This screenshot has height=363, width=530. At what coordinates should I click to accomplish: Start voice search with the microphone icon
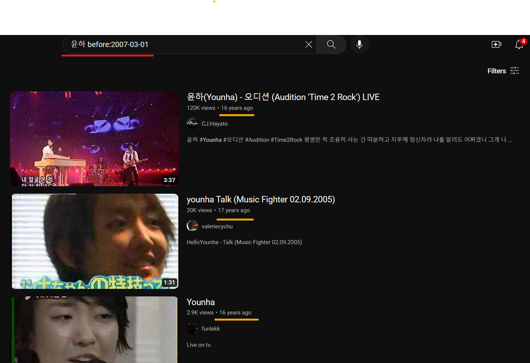point(359,44)
